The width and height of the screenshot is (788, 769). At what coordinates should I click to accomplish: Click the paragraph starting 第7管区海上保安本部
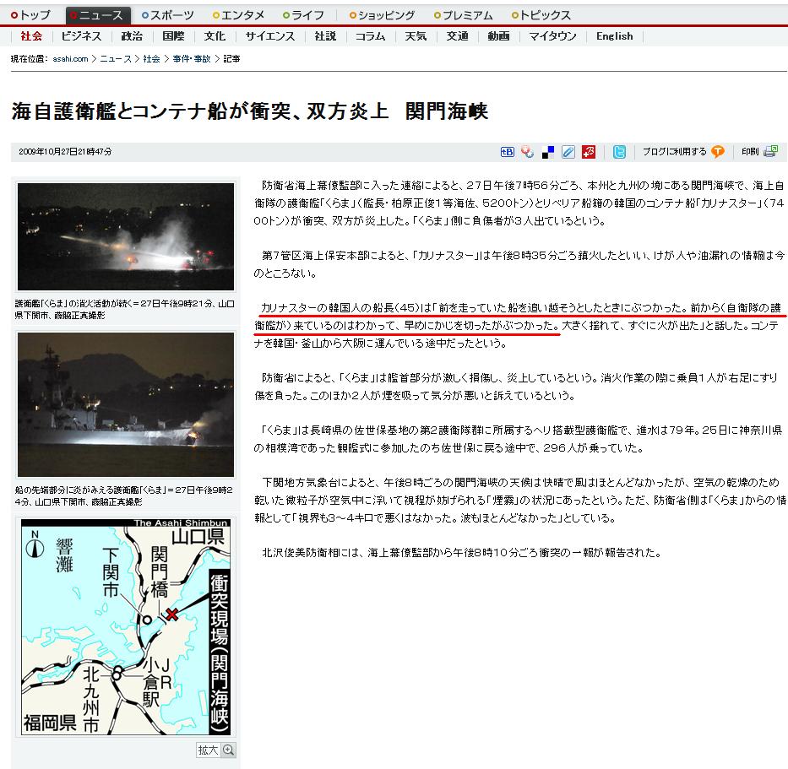pos(519,264)
